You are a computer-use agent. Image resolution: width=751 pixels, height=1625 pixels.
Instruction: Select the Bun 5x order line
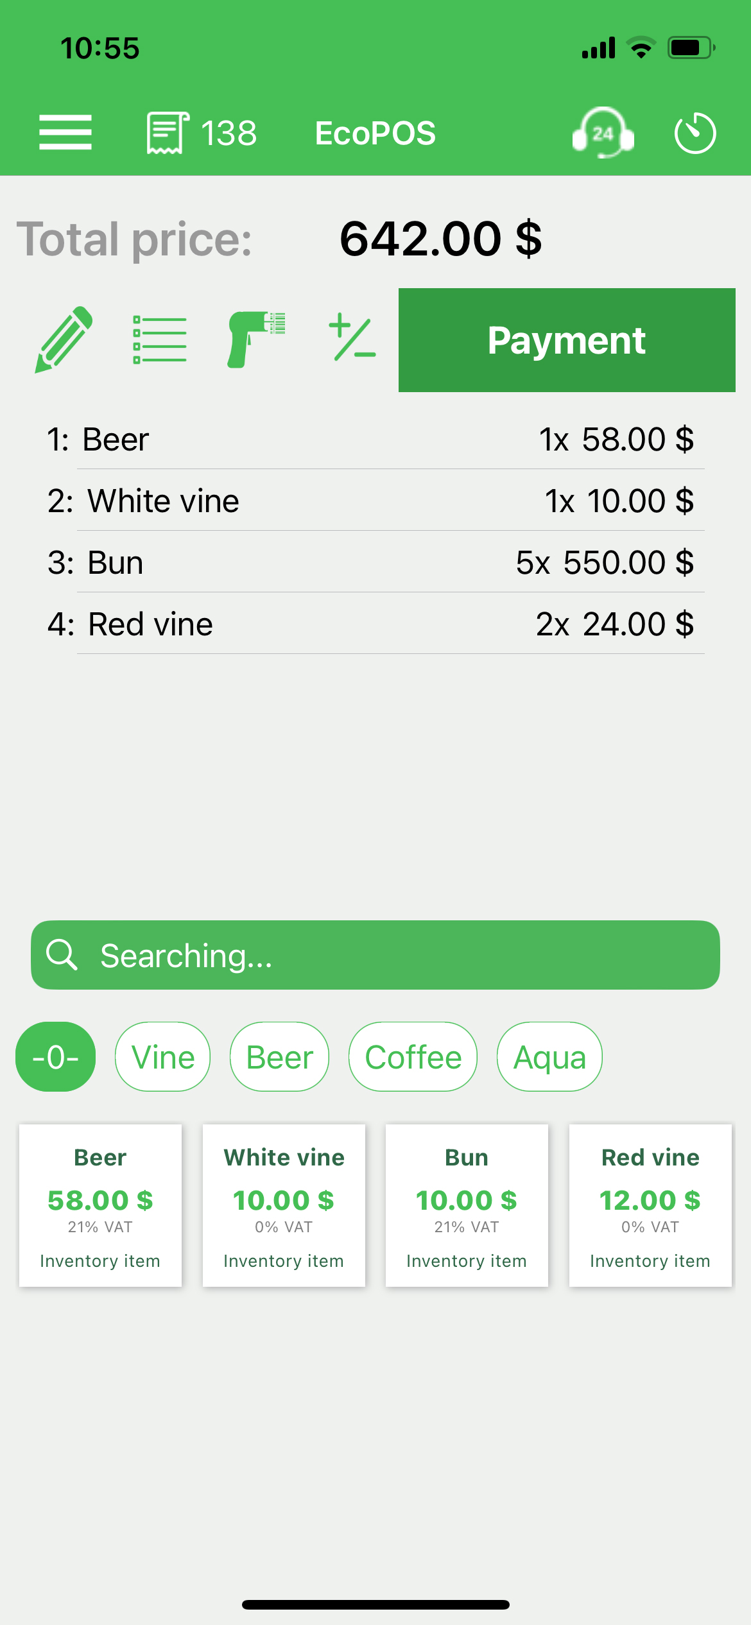(376, 562)
